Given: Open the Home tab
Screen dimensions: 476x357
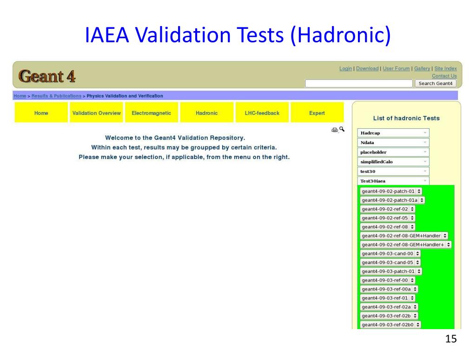Looking at the screenshot, I should coord(41,113).
